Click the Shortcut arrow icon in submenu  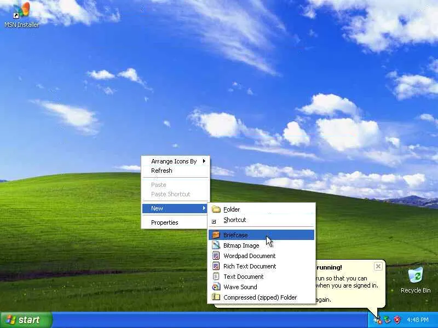pyautogui.click(x=214, y=221)
